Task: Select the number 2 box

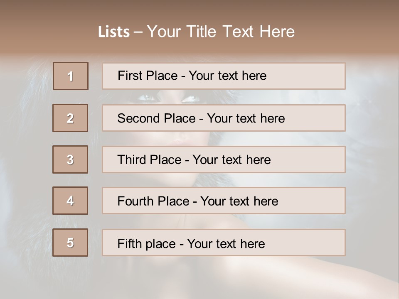Action: pyautogui.click(x=70, y=118)
